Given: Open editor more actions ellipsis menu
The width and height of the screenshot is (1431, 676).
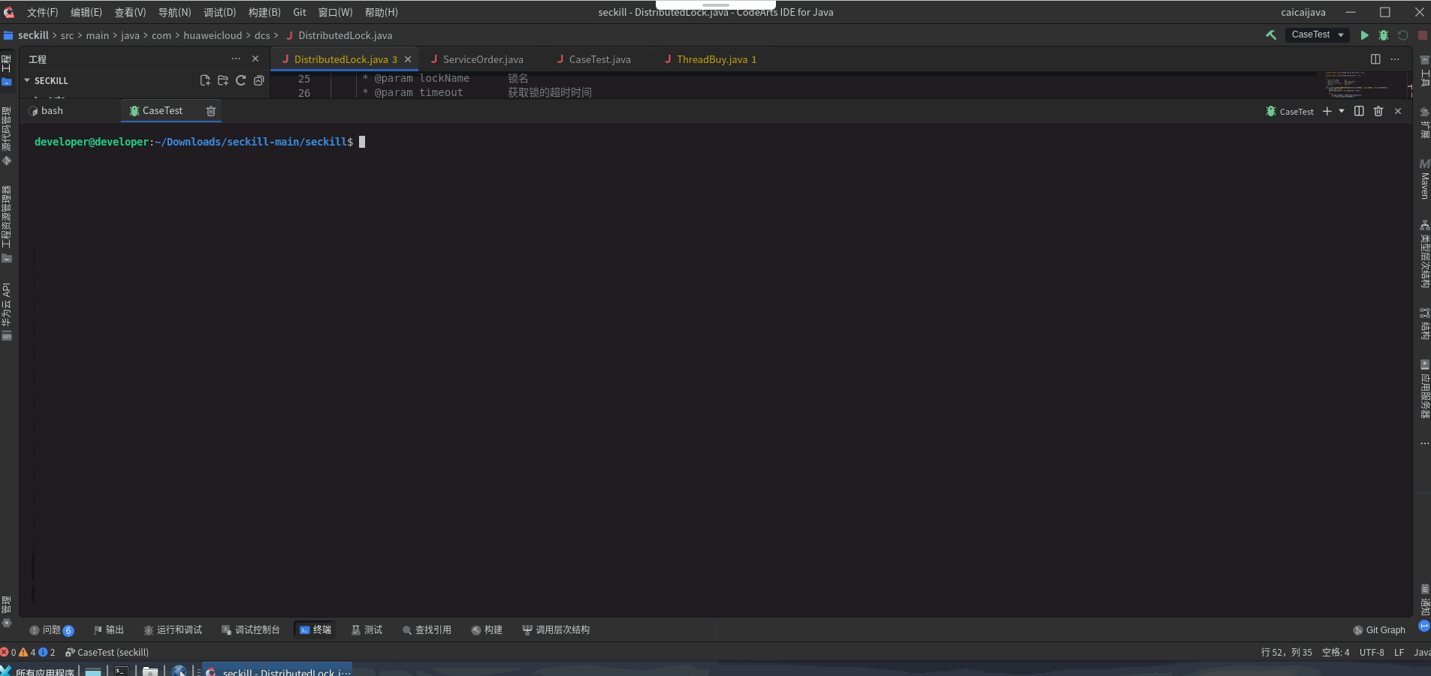Looking at the screenshot, I should coord(1395,59).
